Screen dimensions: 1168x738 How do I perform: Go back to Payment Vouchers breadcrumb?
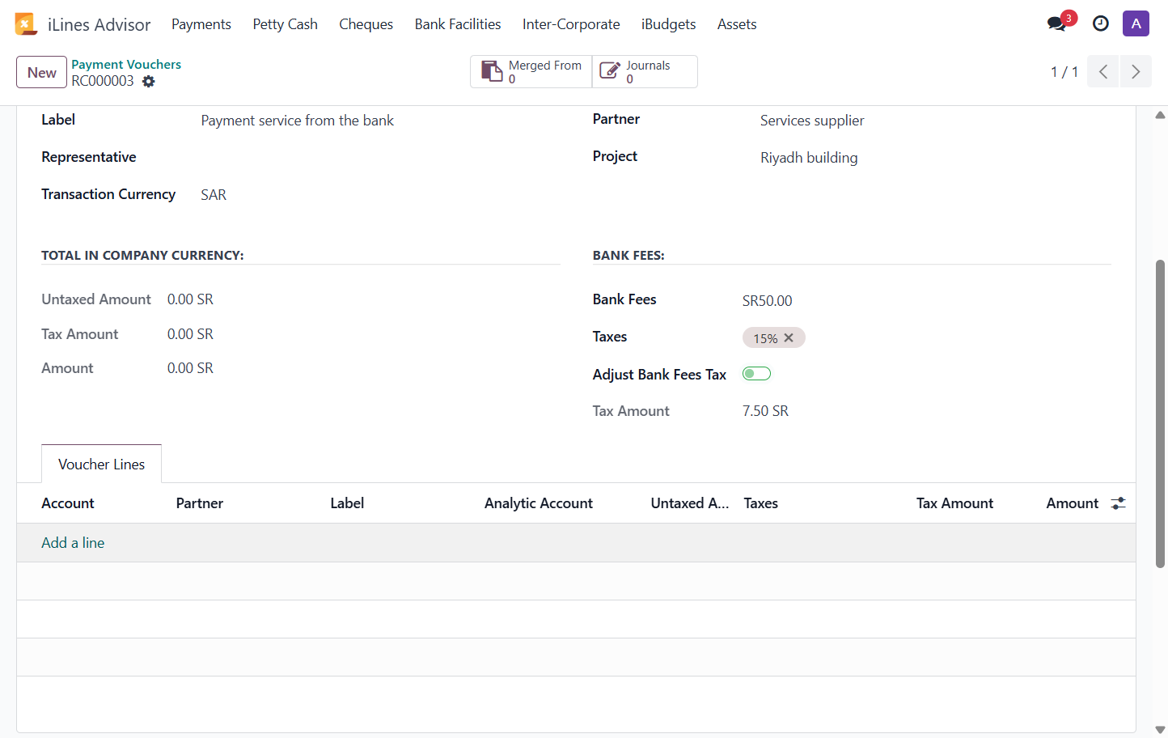[x=126, y=64]
